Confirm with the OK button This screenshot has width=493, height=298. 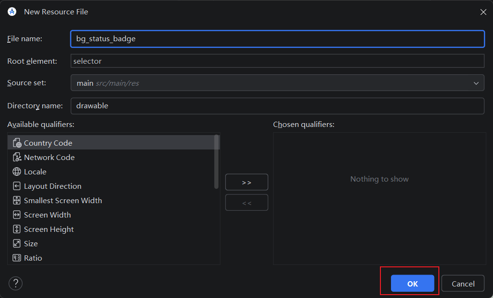tap(413, 284)
